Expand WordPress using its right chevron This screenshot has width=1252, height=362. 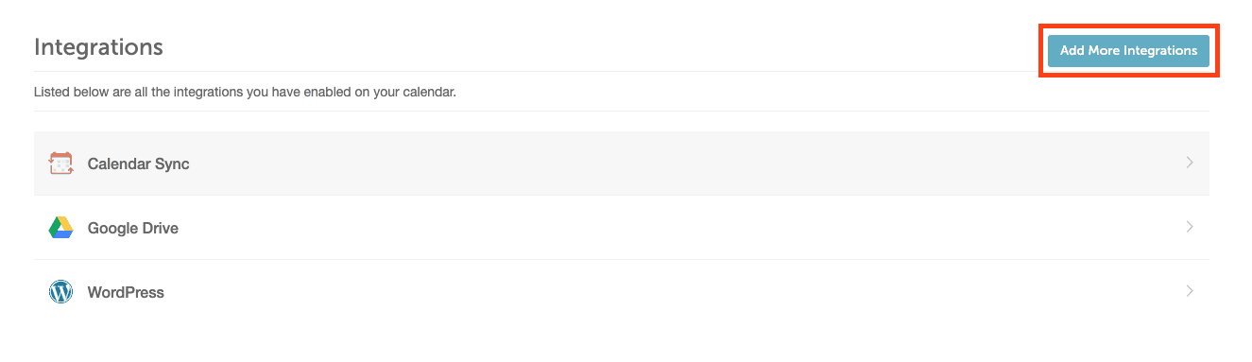1190,291
